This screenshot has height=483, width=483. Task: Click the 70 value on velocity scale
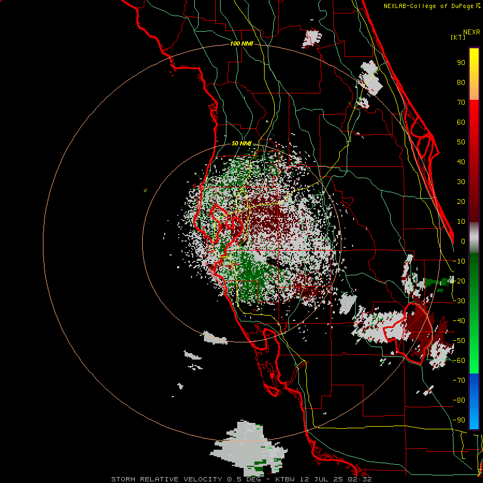pos(461,103)
